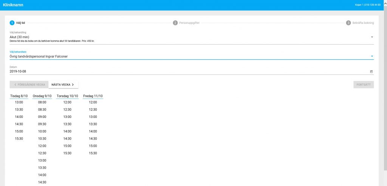Expand the Välj behandling dropdown arrow
387x186 pixels.
(372, 37)
